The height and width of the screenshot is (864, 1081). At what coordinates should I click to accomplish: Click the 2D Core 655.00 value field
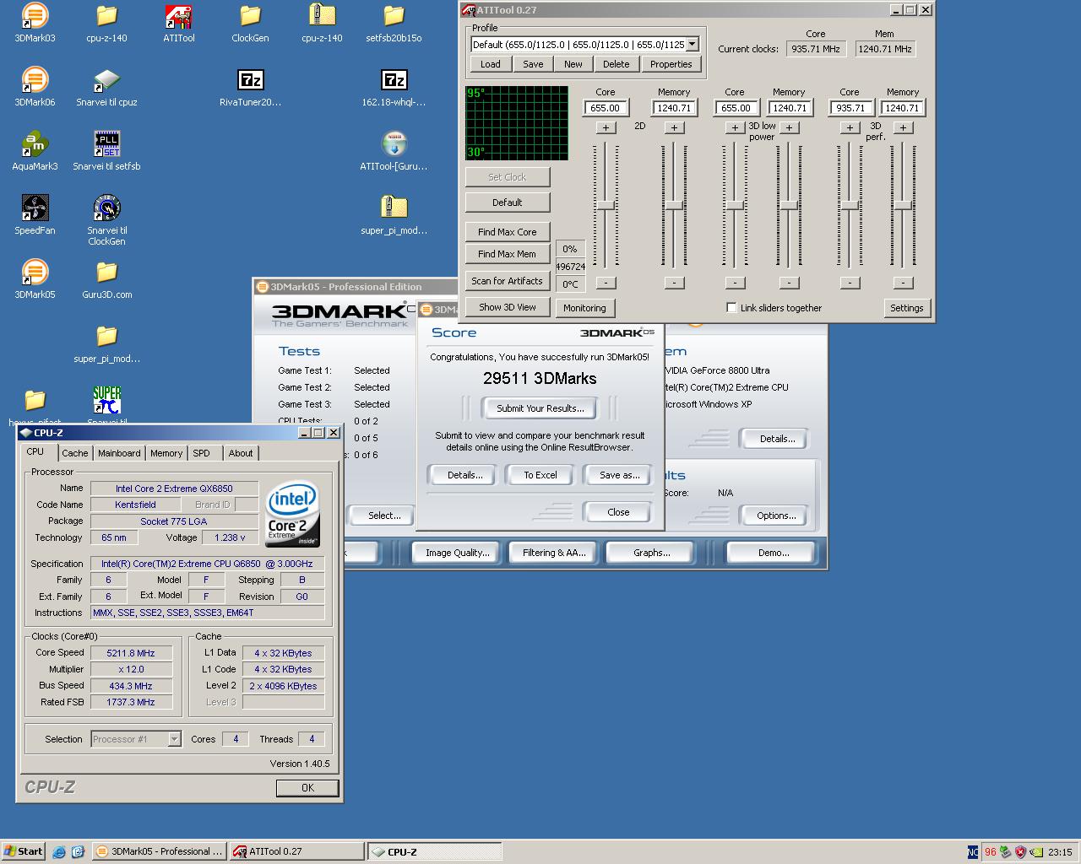tap(606, 108)
